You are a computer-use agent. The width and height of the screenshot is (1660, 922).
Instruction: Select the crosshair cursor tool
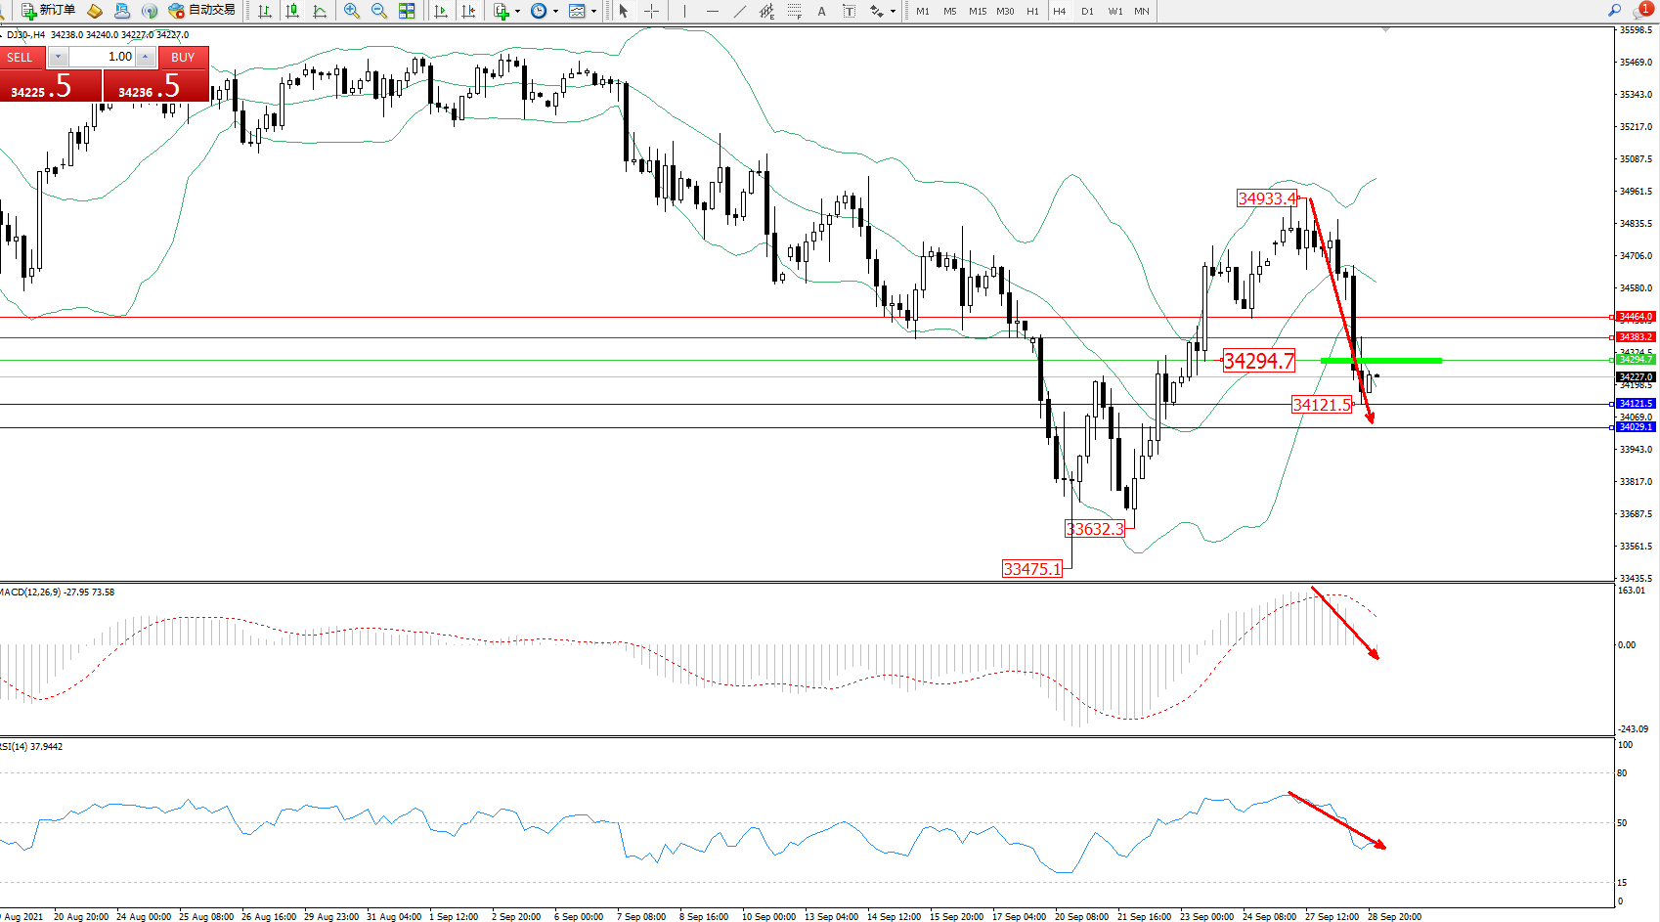point(651,11)
